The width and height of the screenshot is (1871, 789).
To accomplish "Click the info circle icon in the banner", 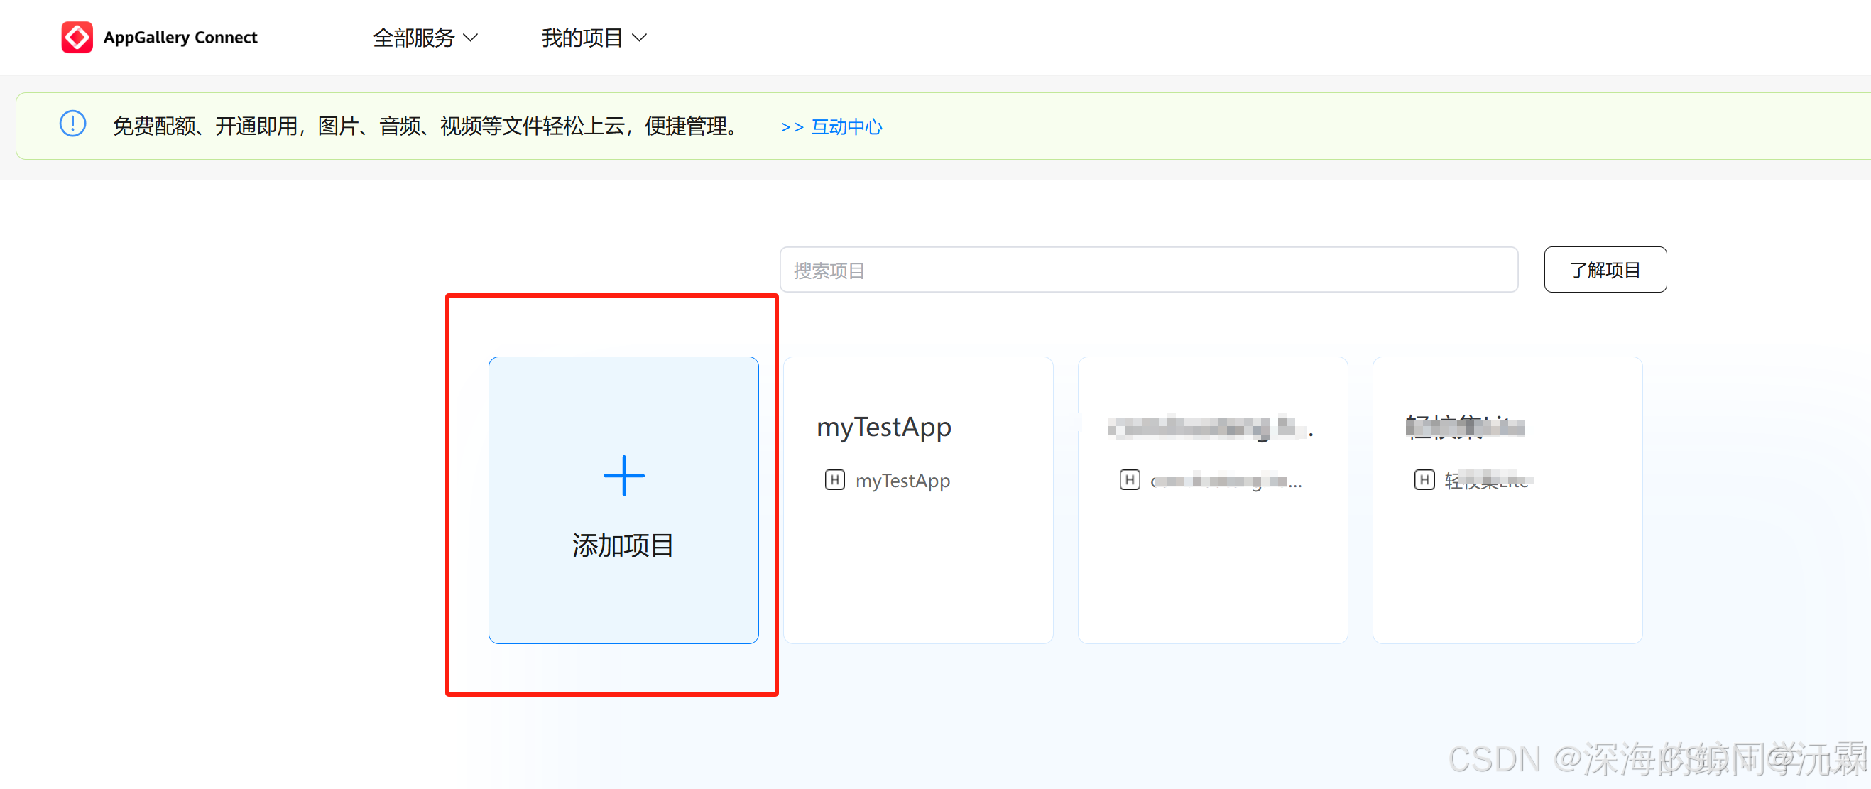I will 72,124.
